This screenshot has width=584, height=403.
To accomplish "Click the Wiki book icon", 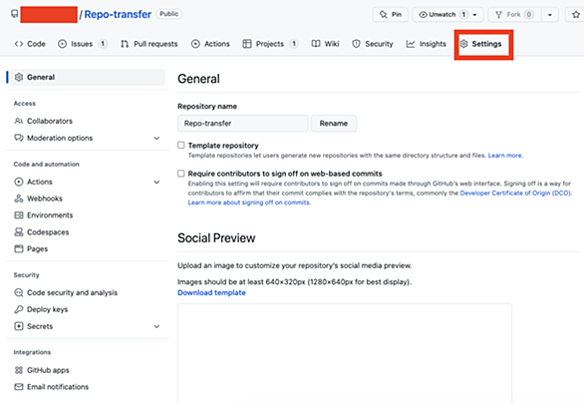I will click(316, 44).
